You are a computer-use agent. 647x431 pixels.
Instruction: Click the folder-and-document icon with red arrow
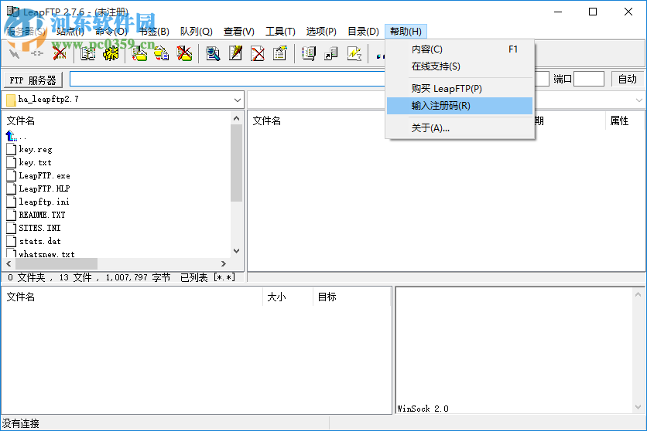click(161, 53)
